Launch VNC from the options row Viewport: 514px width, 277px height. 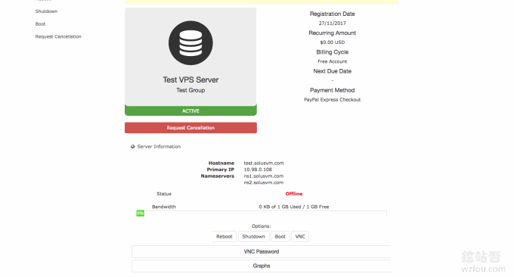coord(300,236)
